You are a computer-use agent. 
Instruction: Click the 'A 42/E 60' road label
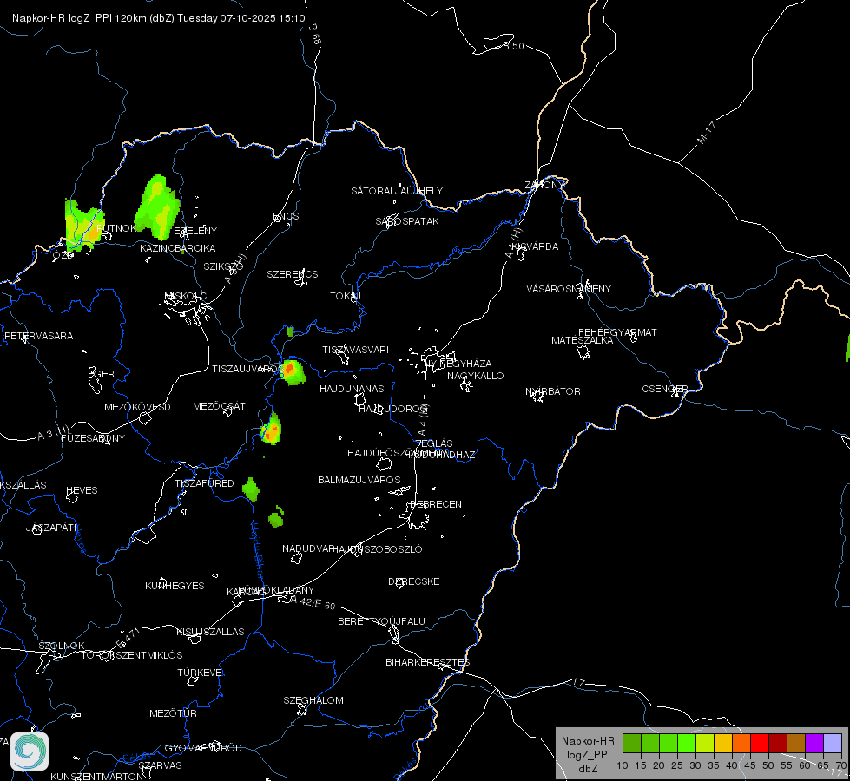(x=313, y=602)
